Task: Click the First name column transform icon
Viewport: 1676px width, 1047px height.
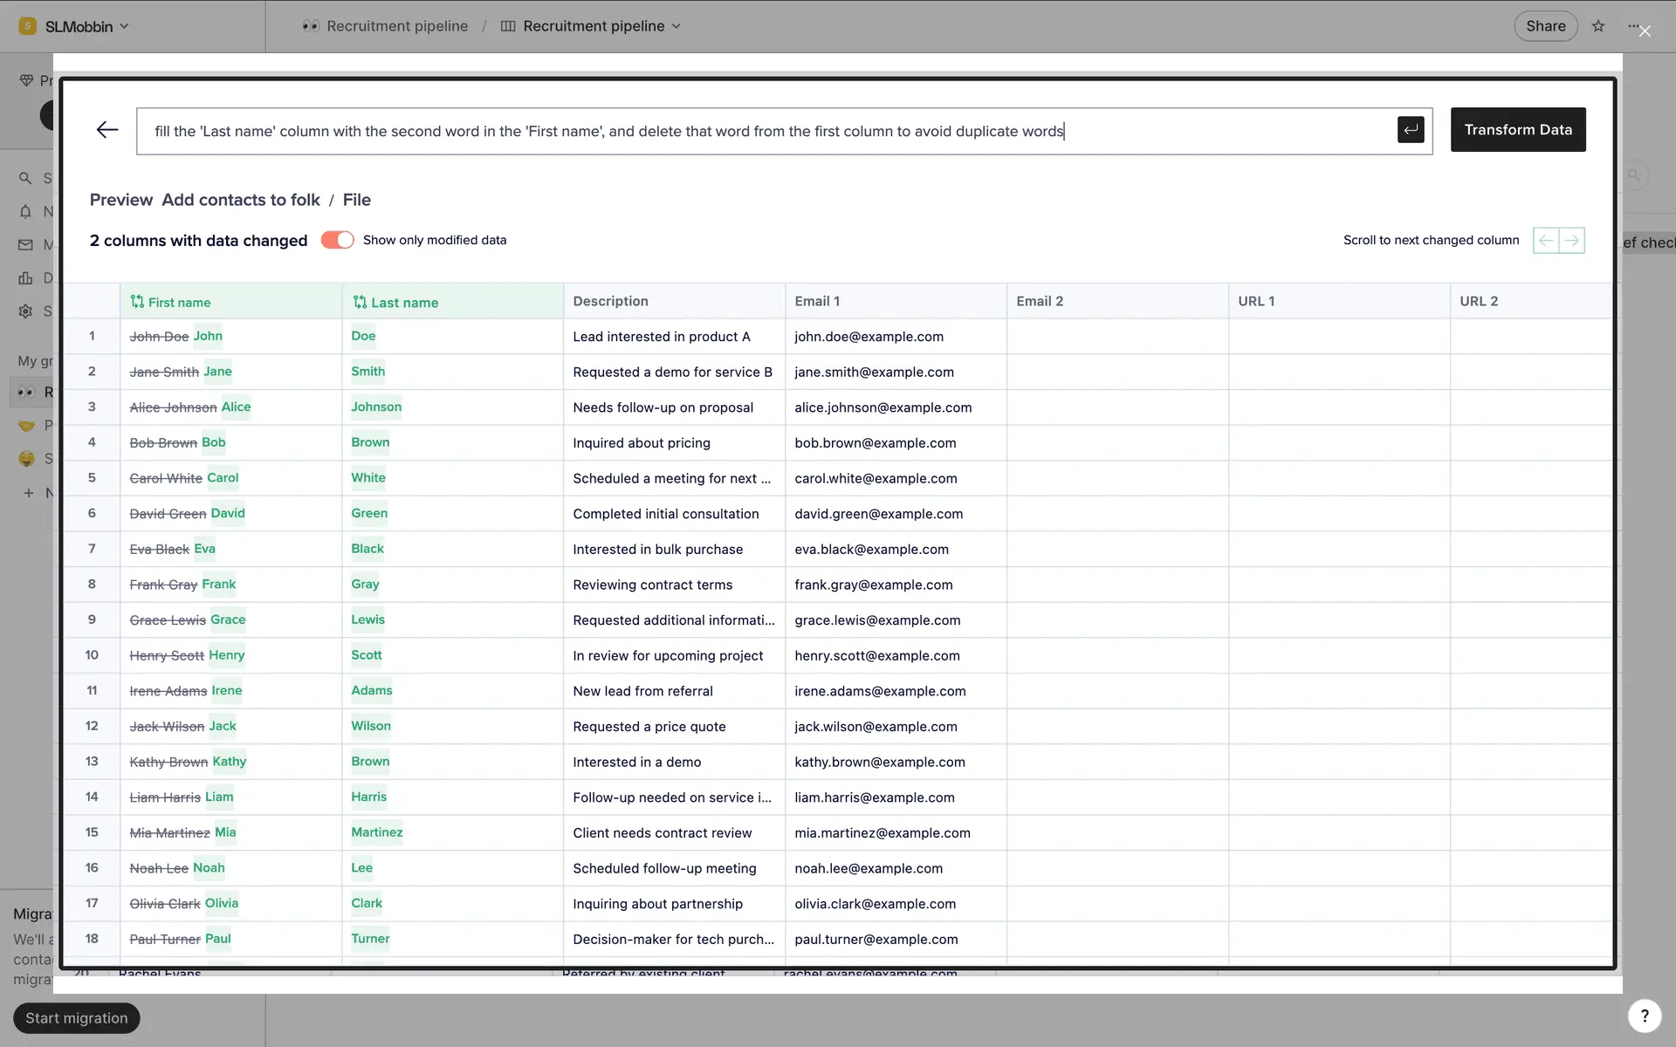Action: (137, 302)
